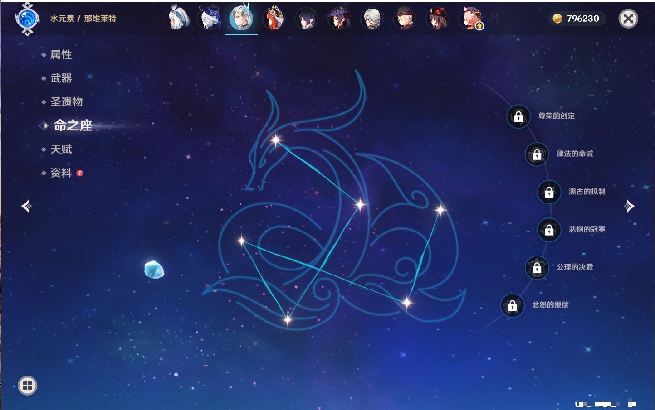Switch to Nilou's red-haired avatar
Viewport: 655px width, 410px height.
pos(274,19)
